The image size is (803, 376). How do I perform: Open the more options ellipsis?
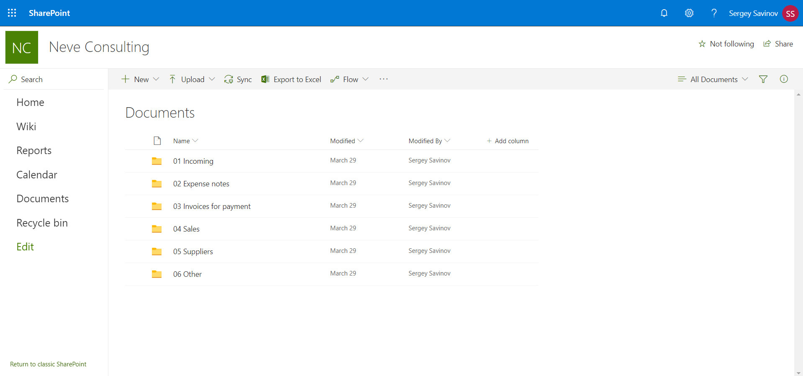[x=384, y=79]
